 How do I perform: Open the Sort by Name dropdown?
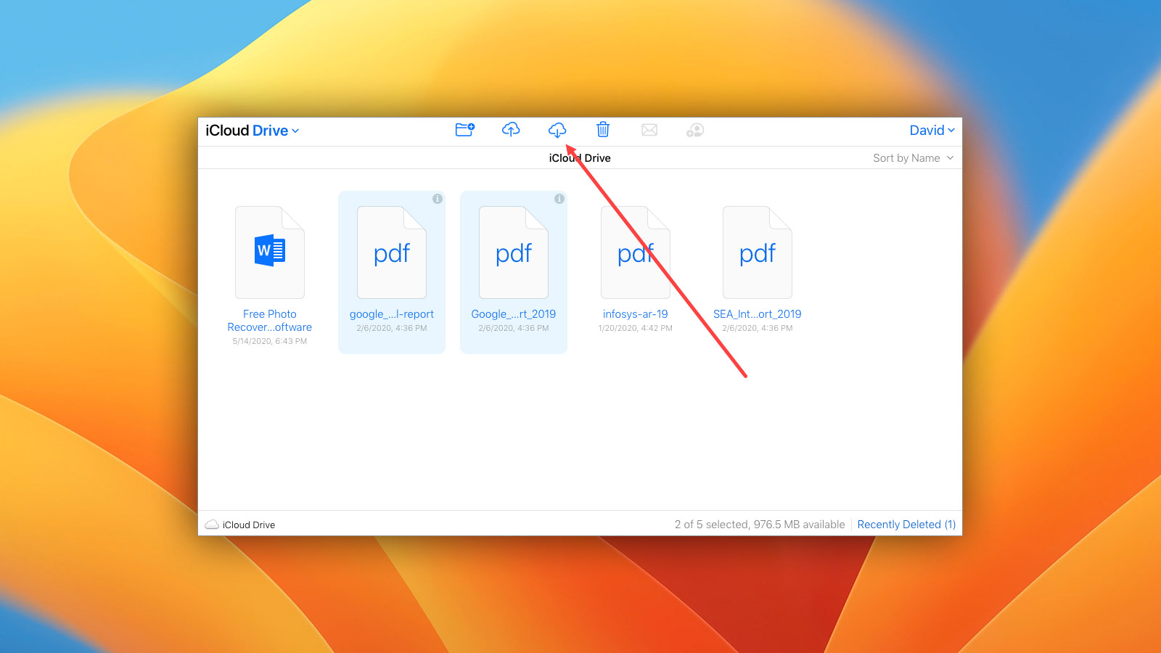[x=914, y=158]
